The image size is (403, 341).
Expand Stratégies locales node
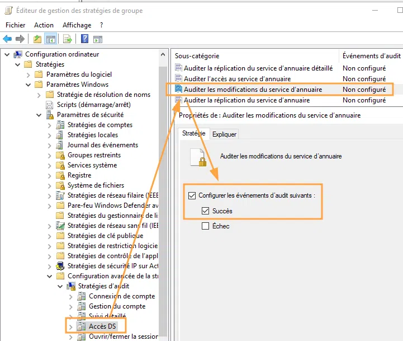tap(49, 136)
